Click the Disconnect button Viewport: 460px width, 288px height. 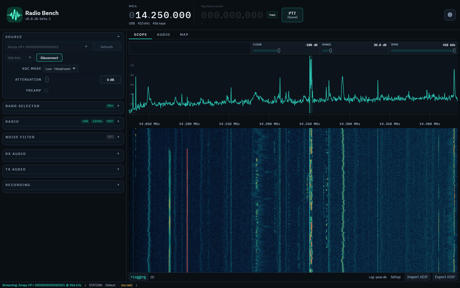click(x=49, y=58)
